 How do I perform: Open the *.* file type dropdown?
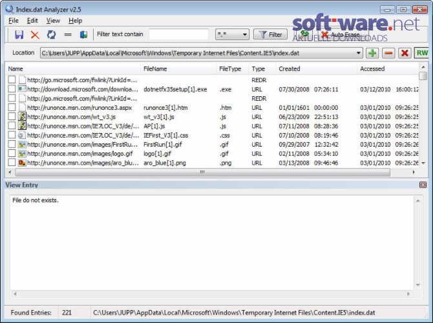pyautogui.click(x=232, y=34)
